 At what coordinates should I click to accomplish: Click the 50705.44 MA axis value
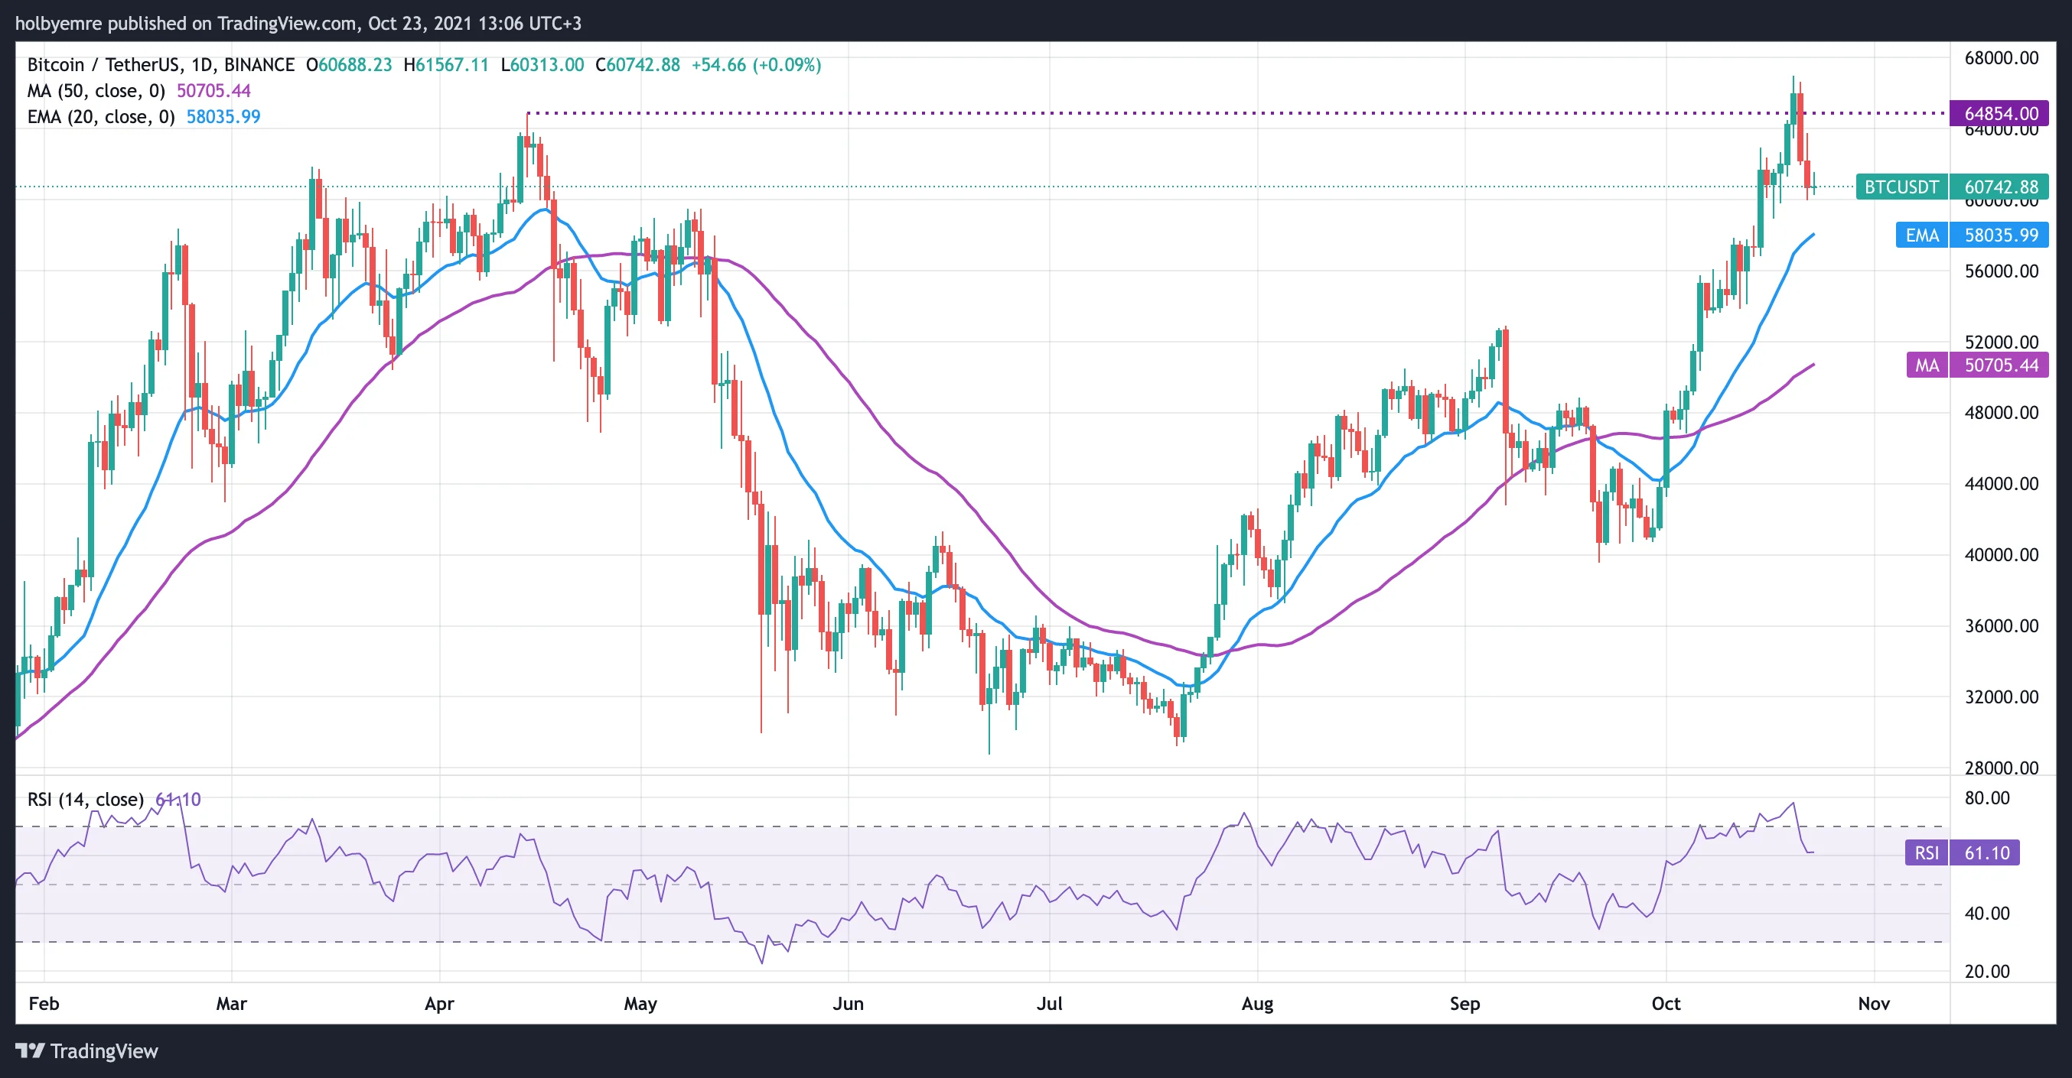pos(1999,365)
